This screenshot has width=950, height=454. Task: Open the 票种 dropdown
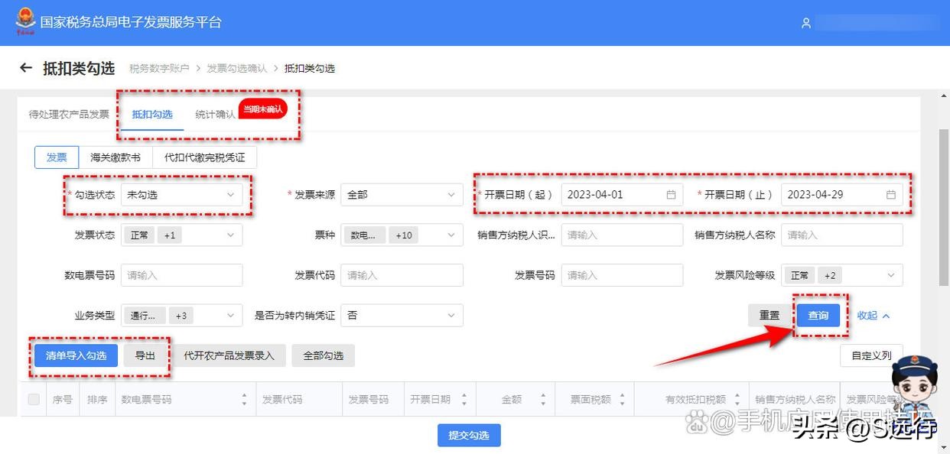tap(402, 235)
